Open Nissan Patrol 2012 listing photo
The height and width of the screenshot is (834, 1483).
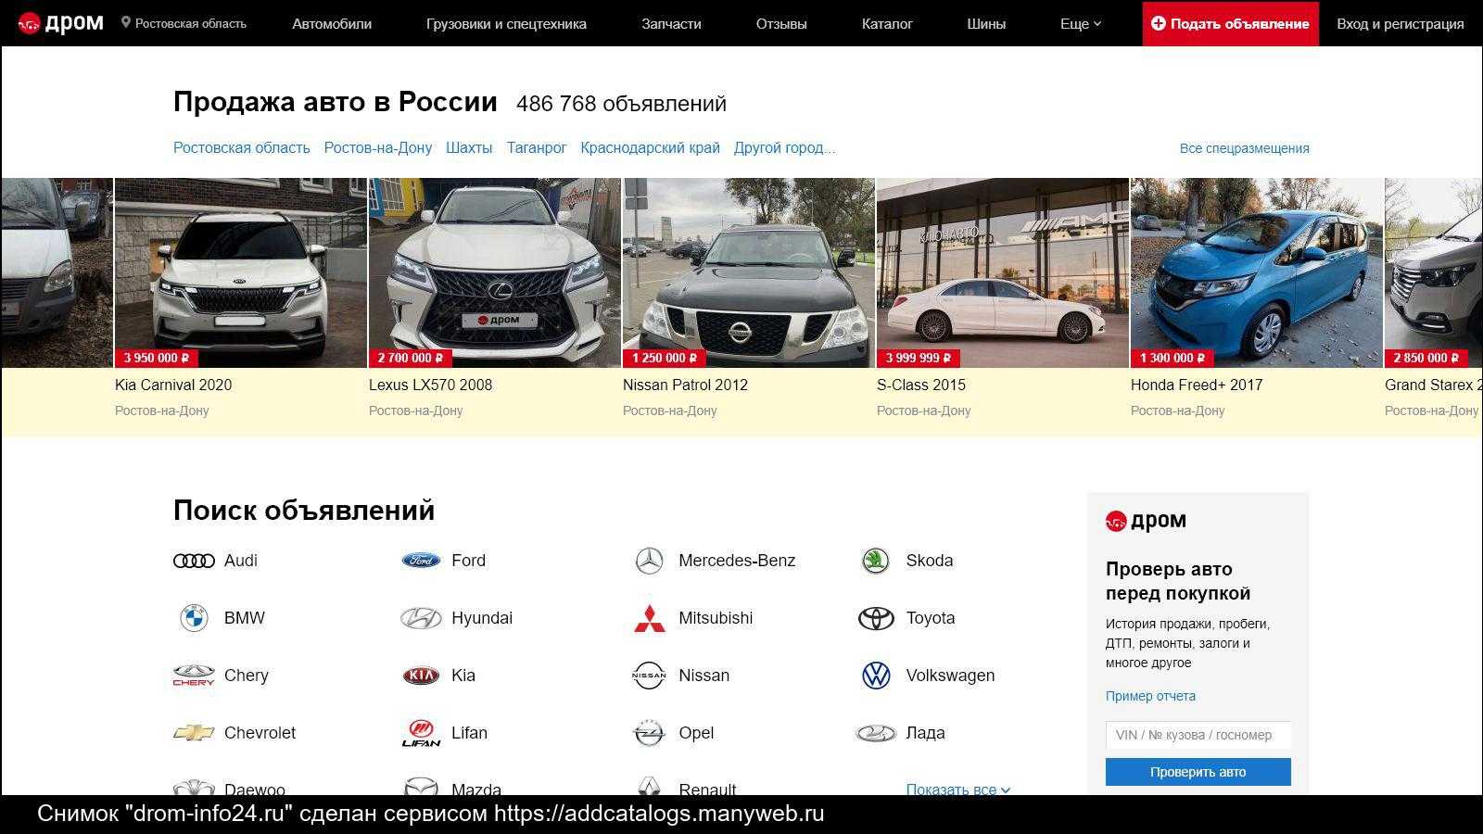[749, 273]
